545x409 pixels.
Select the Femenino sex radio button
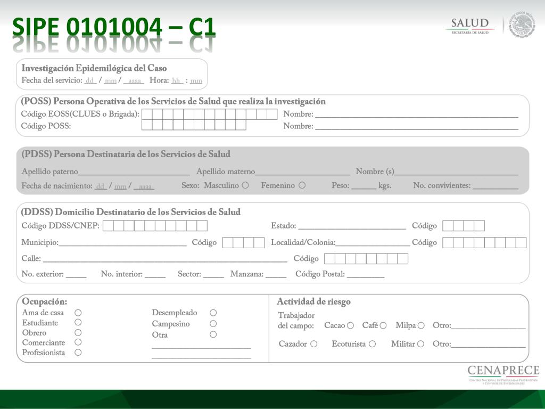tap(302, 185)
